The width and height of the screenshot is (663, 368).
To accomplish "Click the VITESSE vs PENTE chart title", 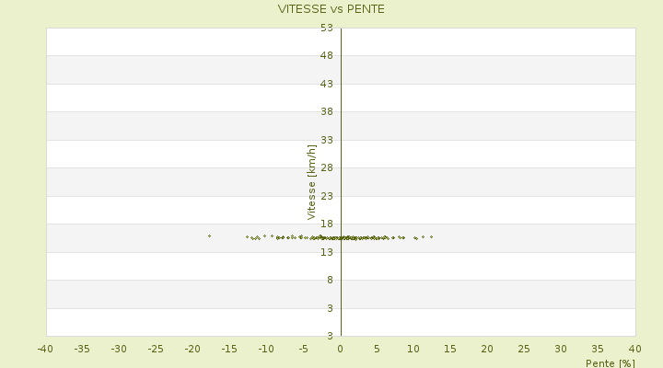I will click(x=331, y=9).
